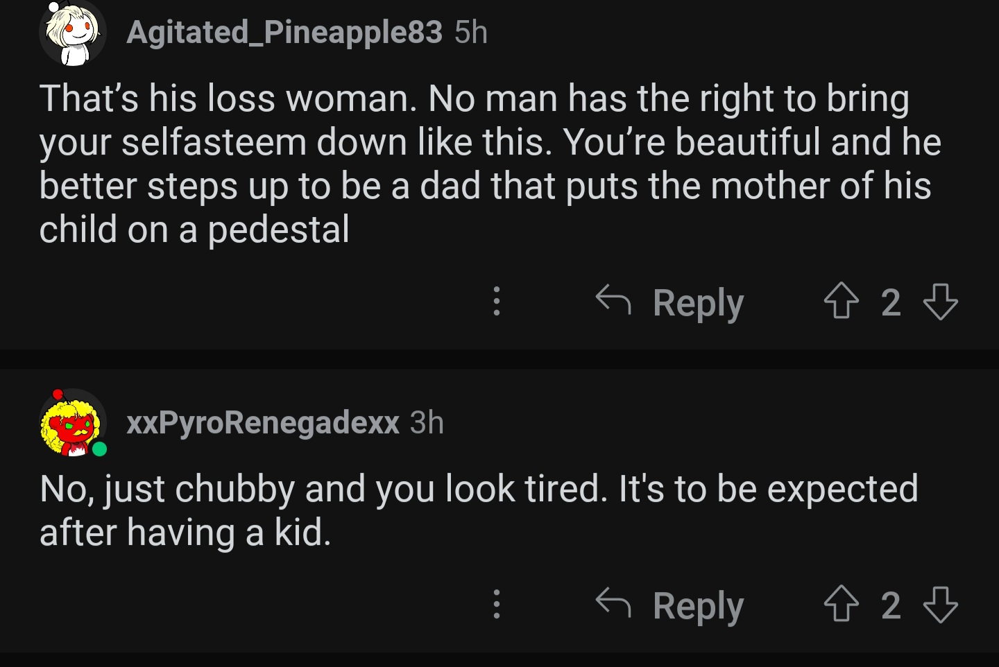The height and width of the screenshot is (667, 999).
Task: Click reply arrow icon under second comment
Action: click(613, 603)
